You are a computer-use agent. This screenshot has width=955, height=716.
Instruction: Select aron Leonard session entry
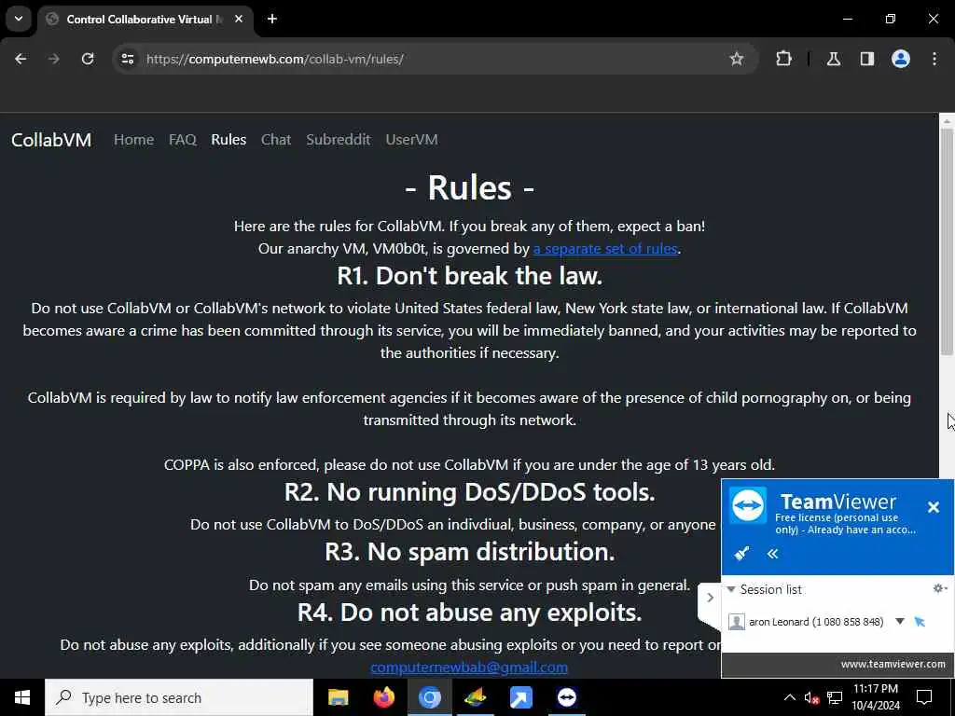pyautogui.click(x=816, y=622)
